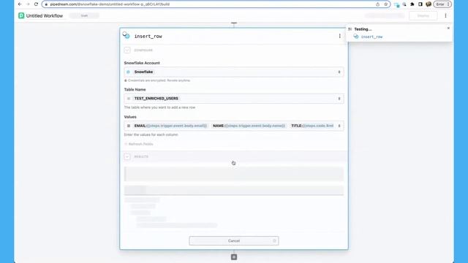Open the puzzle-piece extensions menu
The width and height of the screenshot is (468, 263).
point(412,4)
